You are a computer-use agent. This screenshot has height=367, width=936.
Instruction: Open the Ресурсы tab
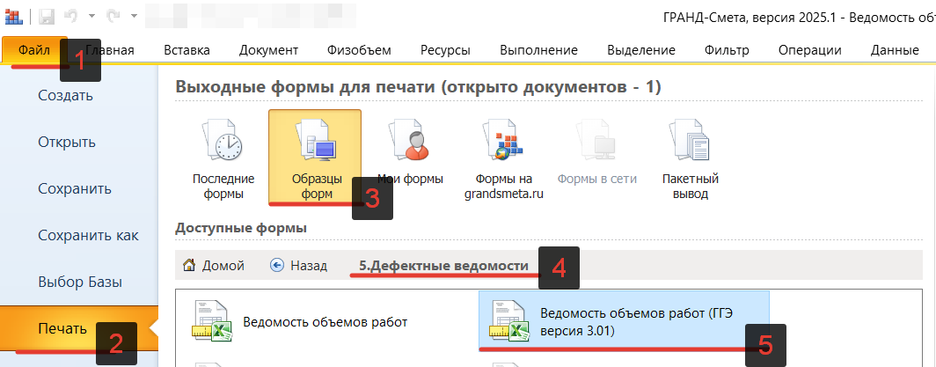tap(445, 50)
